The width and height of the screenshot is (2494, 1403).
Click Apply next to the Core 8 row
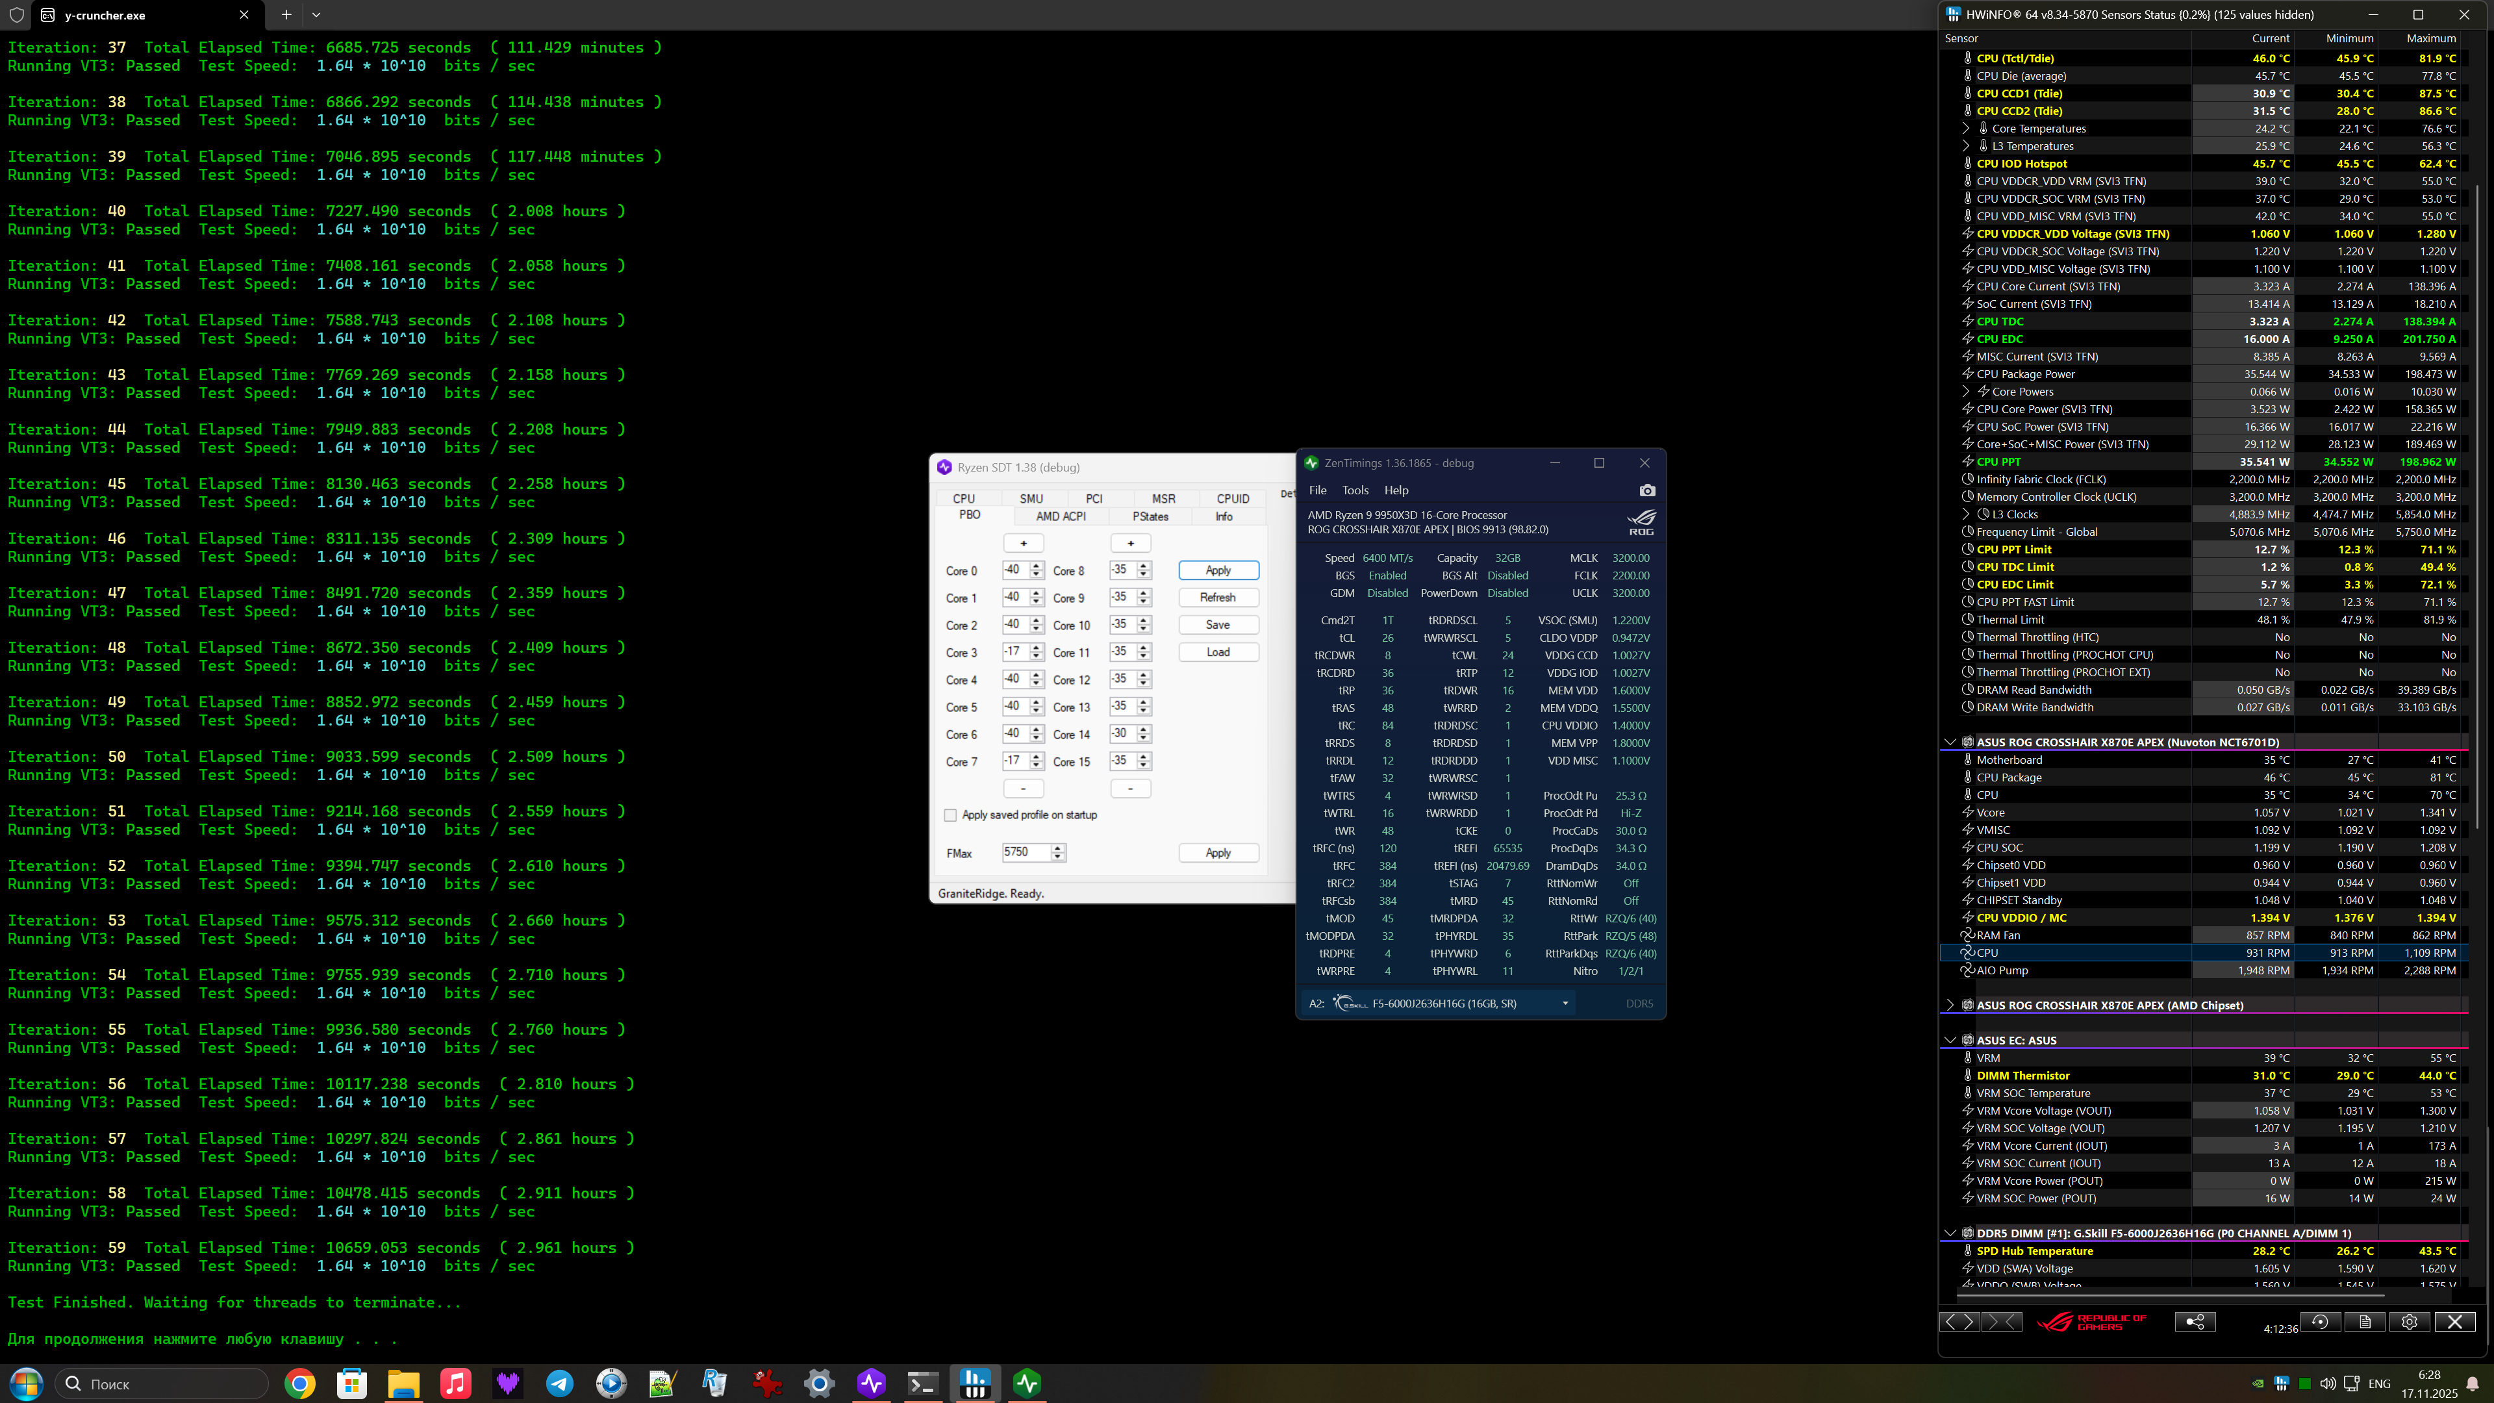pyautogui.click(x=1218, y=570)
